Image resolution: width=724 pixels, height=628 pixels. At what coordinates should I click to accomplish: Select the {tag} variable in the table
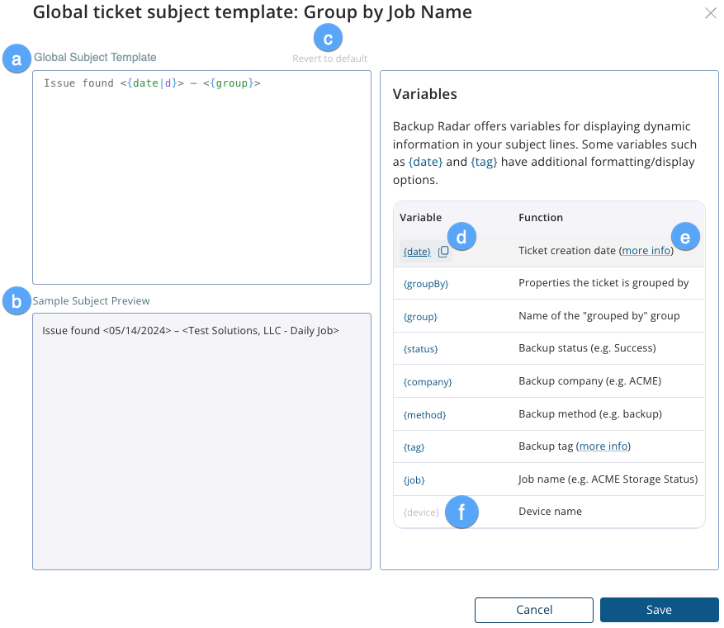click(x=414, y=447)
